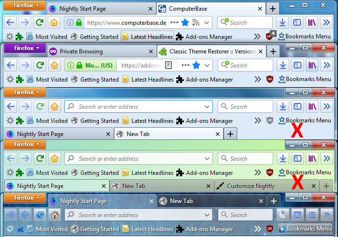The height and width of the screenshot is (237, 338).
Task: Expand the address dropdown in the third window
Action: 207,106
